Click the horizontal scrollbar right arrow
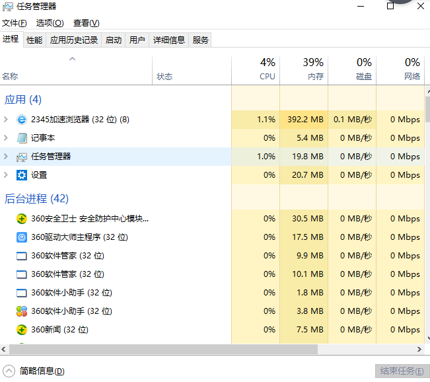430x382 pixels. [x=419, y=350]
